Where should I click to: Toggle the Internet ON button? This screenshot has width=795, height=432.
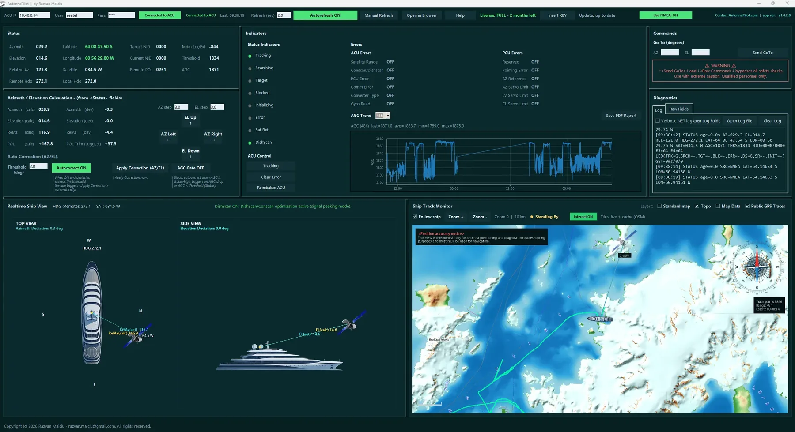583,217
